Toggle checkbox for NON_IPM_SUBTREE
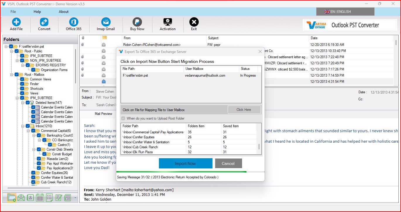The image size is (401, 212). coord(22,61)
